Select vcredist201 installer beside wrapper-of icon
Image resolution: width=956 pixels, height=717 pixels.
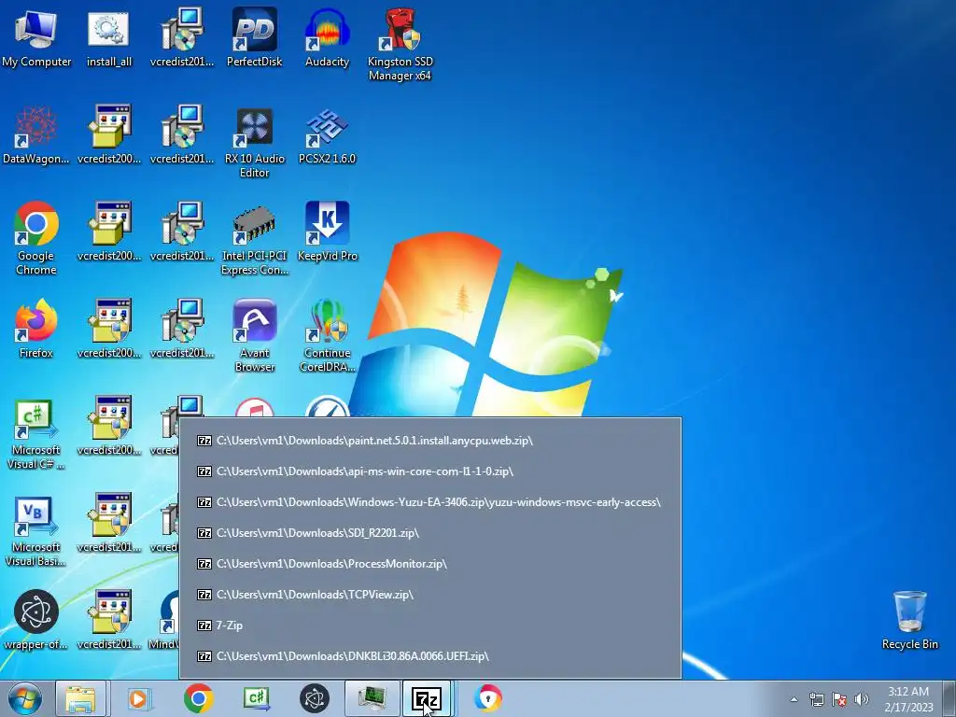[108, 620]
